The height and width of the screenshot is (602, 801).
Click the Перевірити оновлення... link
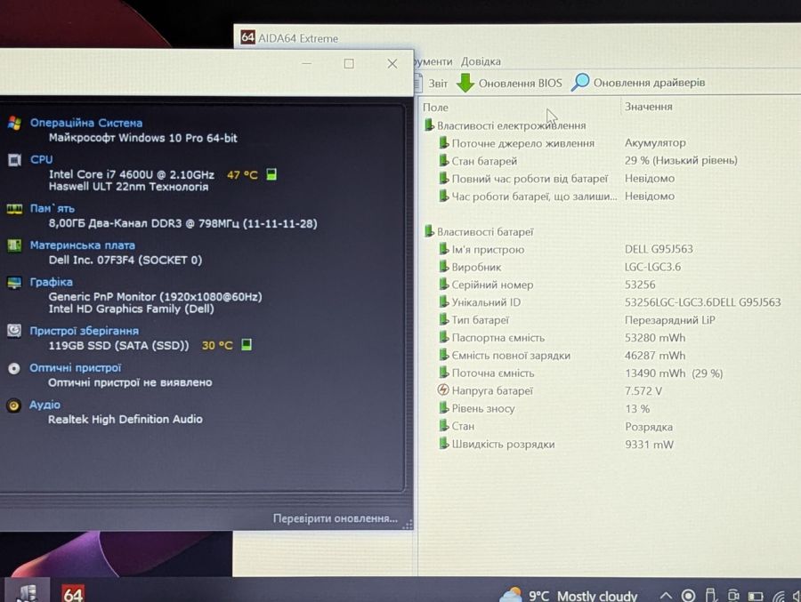point(336,518)
